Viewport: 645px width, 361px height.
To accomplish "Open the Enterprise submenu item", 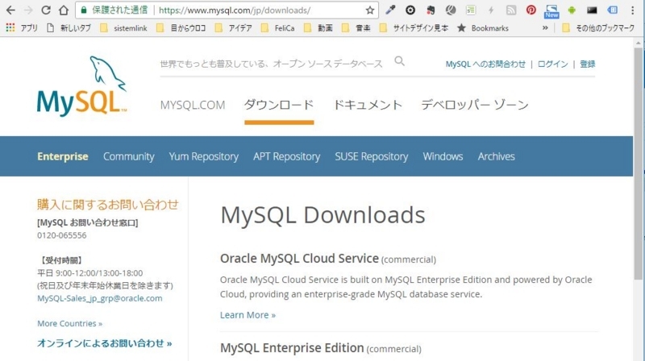I will click(x=63, y=156).
